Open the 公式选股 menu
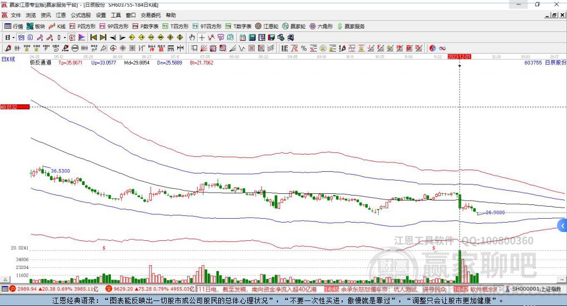 (x=80, y=15)
